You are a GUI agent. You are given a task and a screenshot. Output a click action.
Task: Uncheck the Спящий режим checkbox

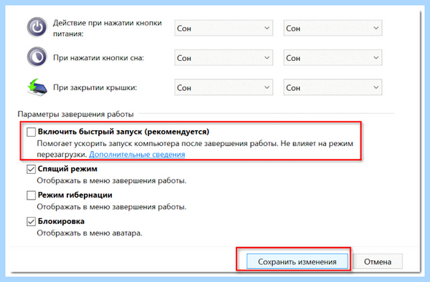[x=31, y=169]
